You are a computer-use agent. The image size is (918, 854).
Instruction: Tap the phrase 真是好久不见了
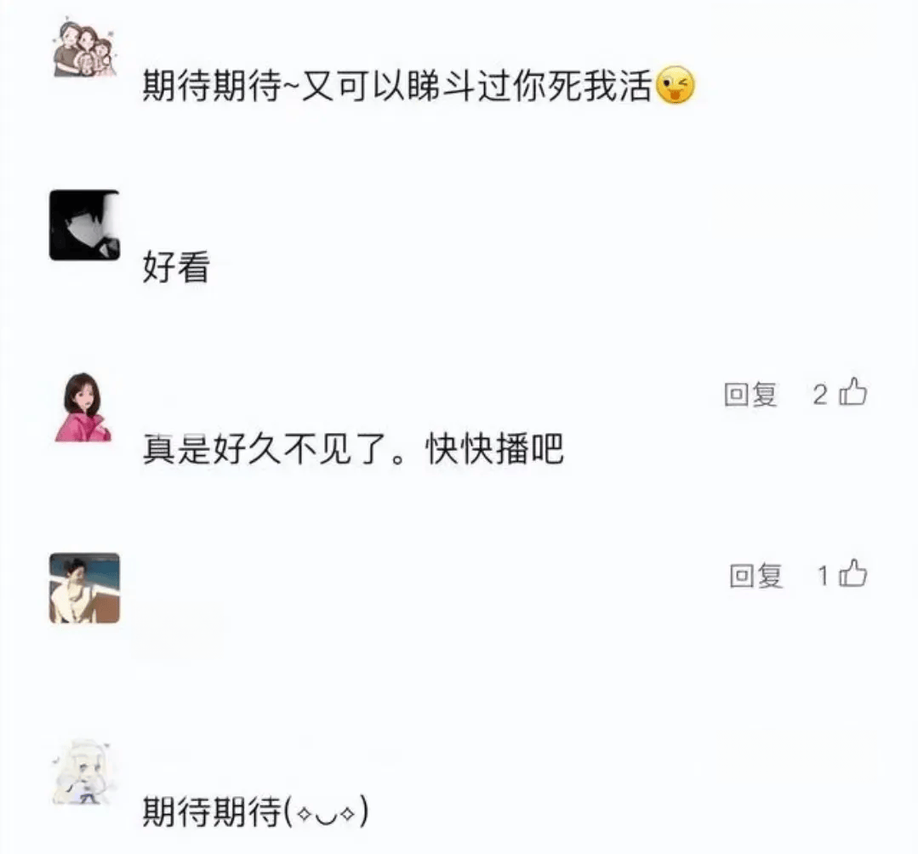click(x=265, y=449)
